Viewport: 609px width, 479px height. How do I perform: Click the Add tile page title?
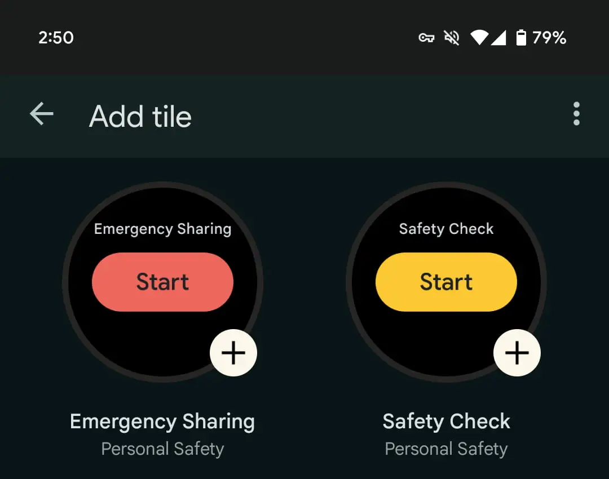[x=140, y=116]
